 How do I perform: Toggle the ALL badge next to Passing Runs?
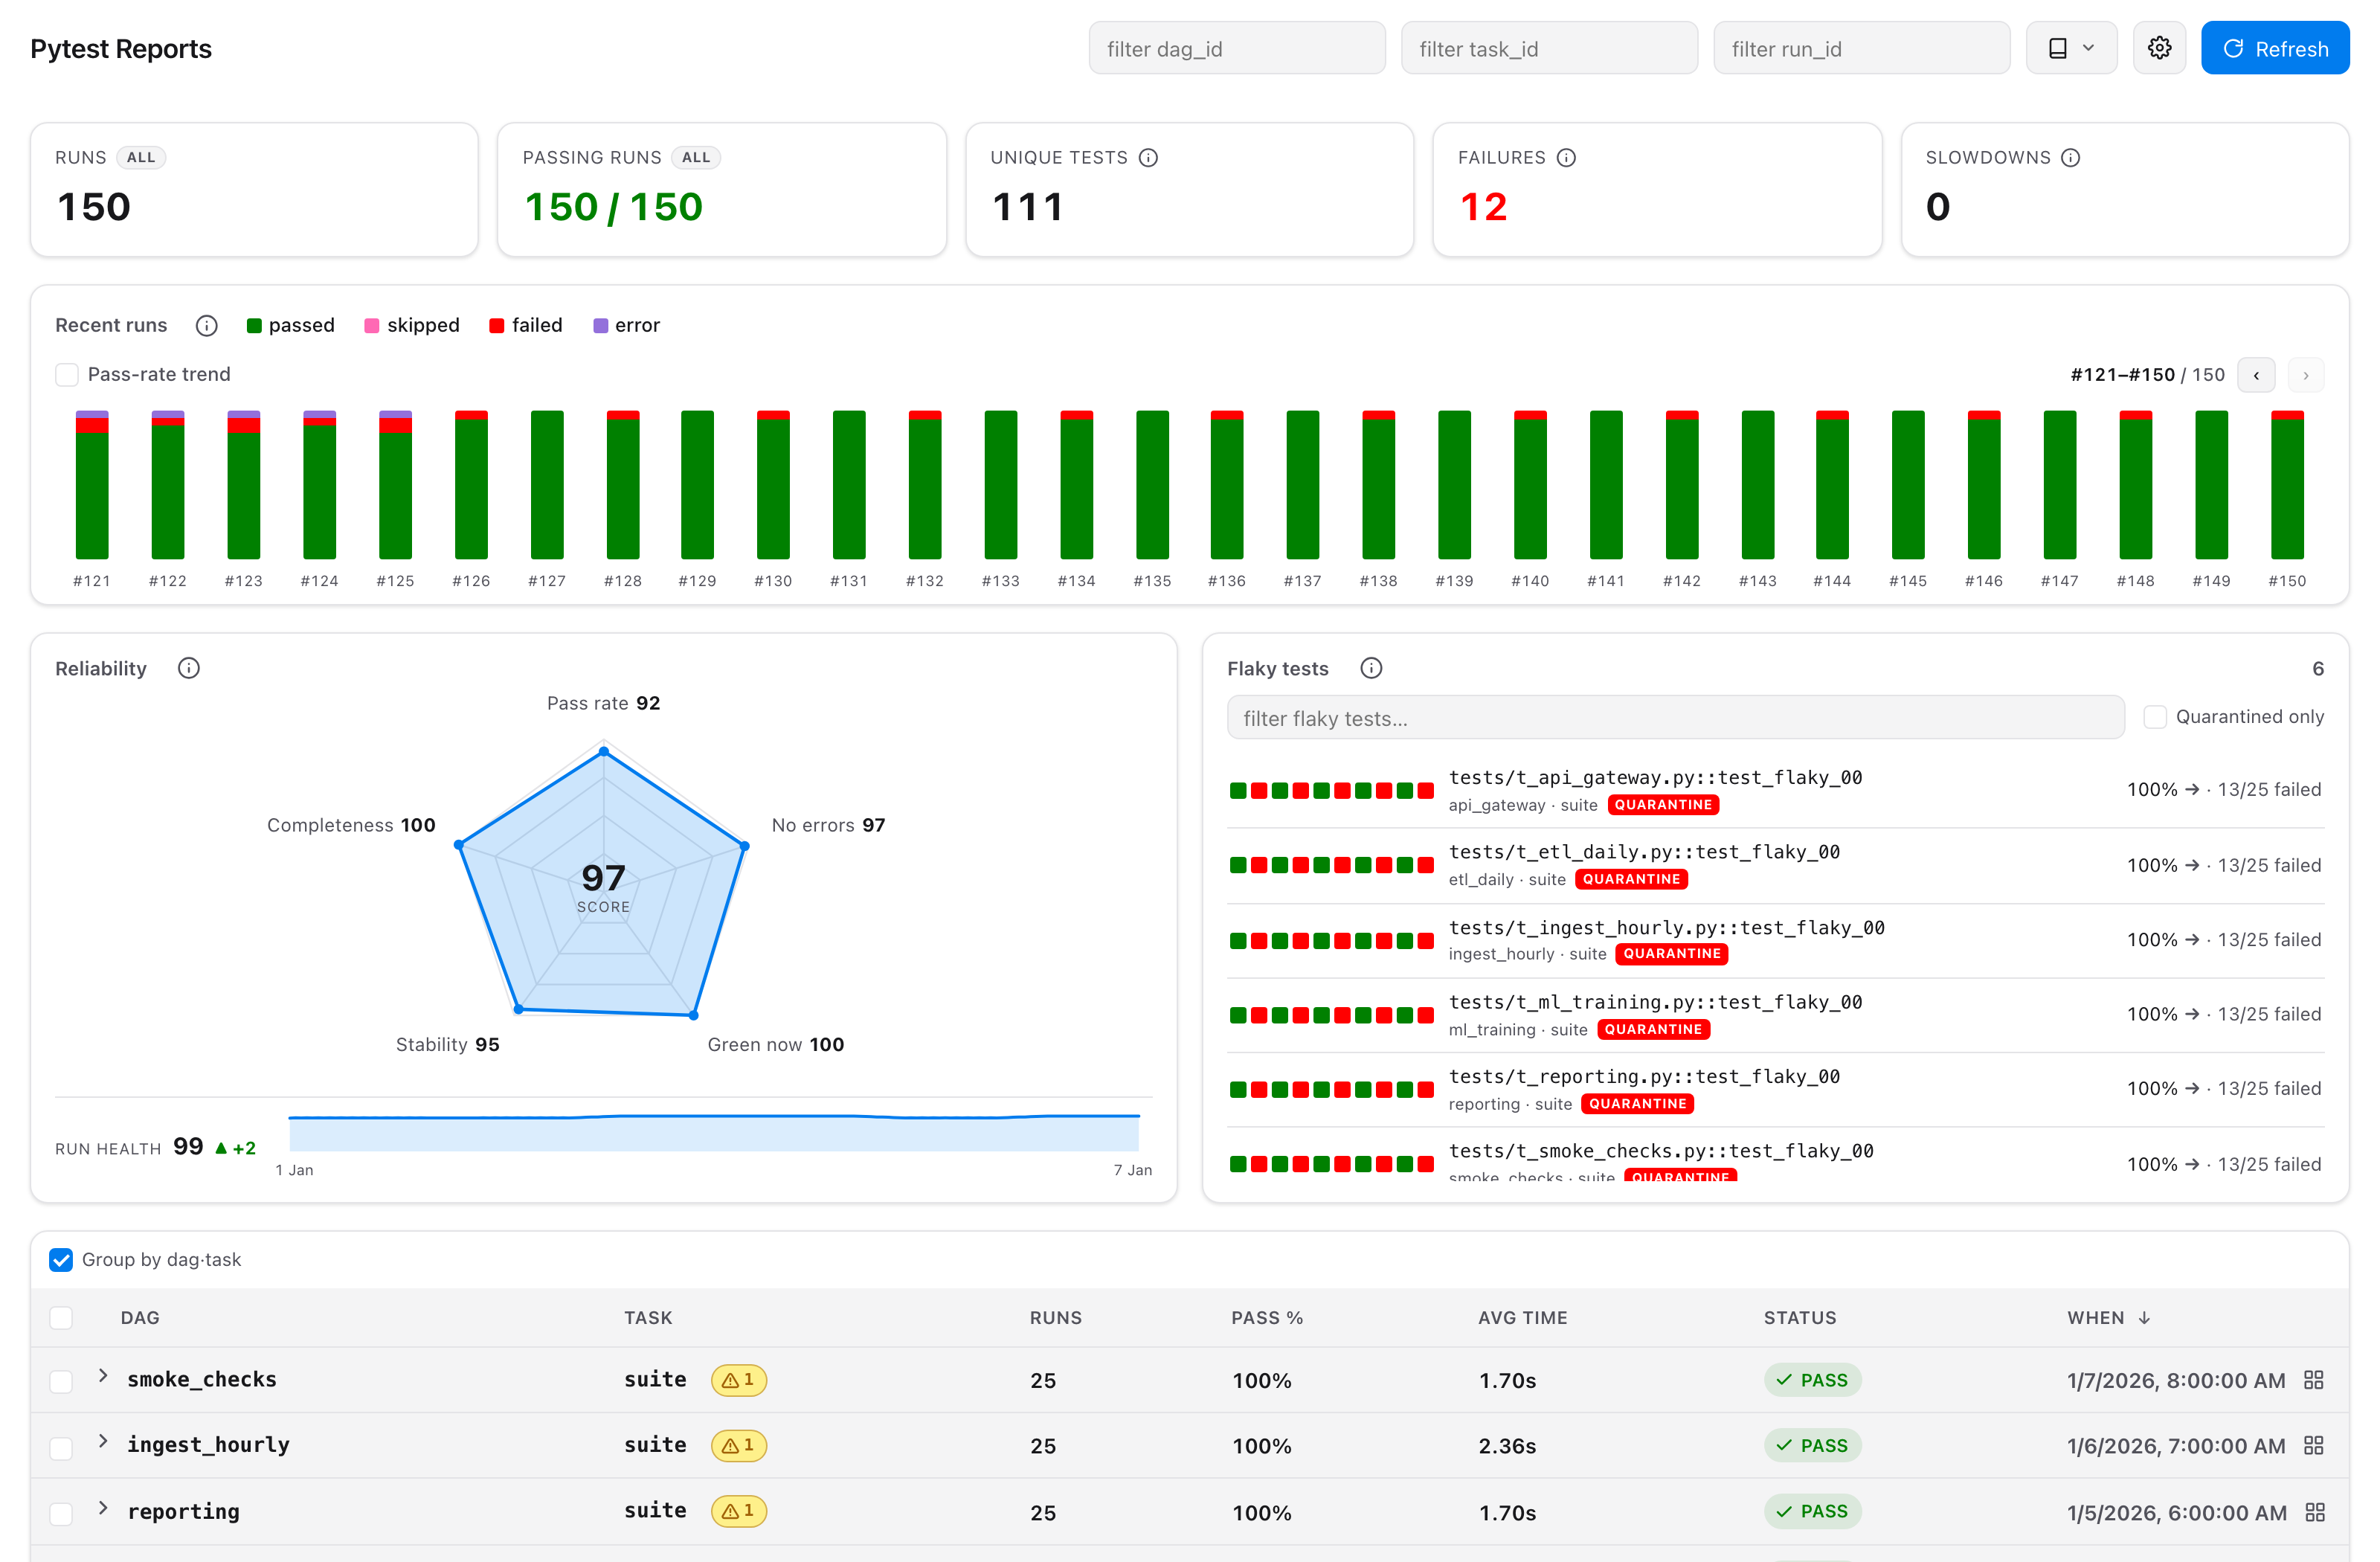(x=696, y=158)
